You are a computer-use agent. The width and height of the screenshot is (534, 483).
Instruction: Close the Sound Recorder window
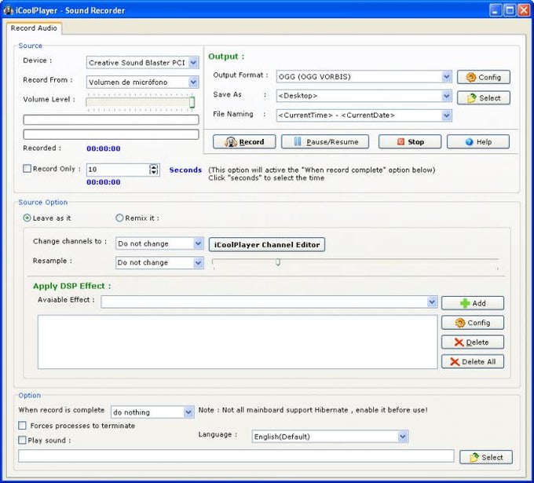(524, 10)
